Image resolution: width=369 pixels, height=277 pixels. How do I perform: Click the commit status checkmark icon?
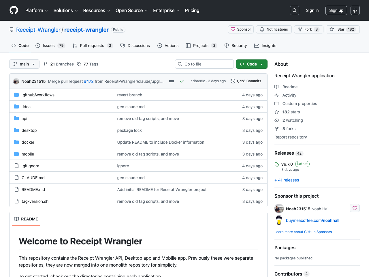click(182, 81)
